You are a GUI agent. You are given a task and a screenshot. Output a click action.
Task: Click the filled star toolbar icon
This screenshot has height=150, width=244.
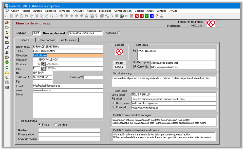coord(62,16)
